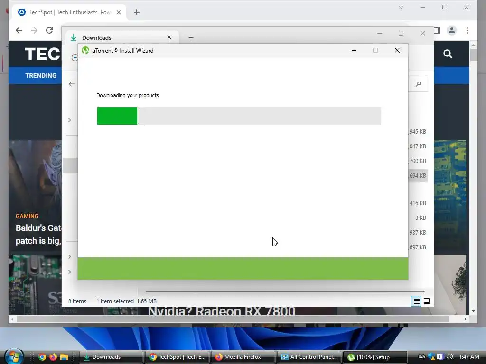The height and width of the screenshot is (364, 486).
Task: Reload the TechSpot page in Chrome
Action: (x=49, y=30)
